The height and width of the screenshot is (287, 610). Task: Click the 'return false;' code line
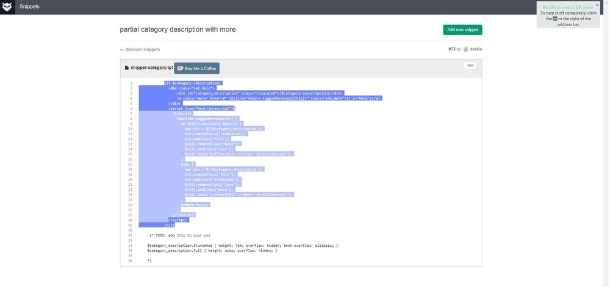(195, 205)
